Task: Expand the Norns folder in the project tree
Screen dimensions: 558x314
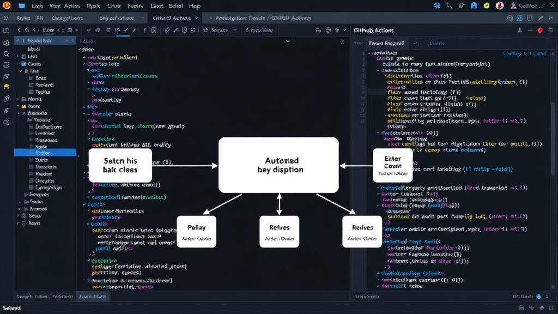Action: [x=18, y=99]
